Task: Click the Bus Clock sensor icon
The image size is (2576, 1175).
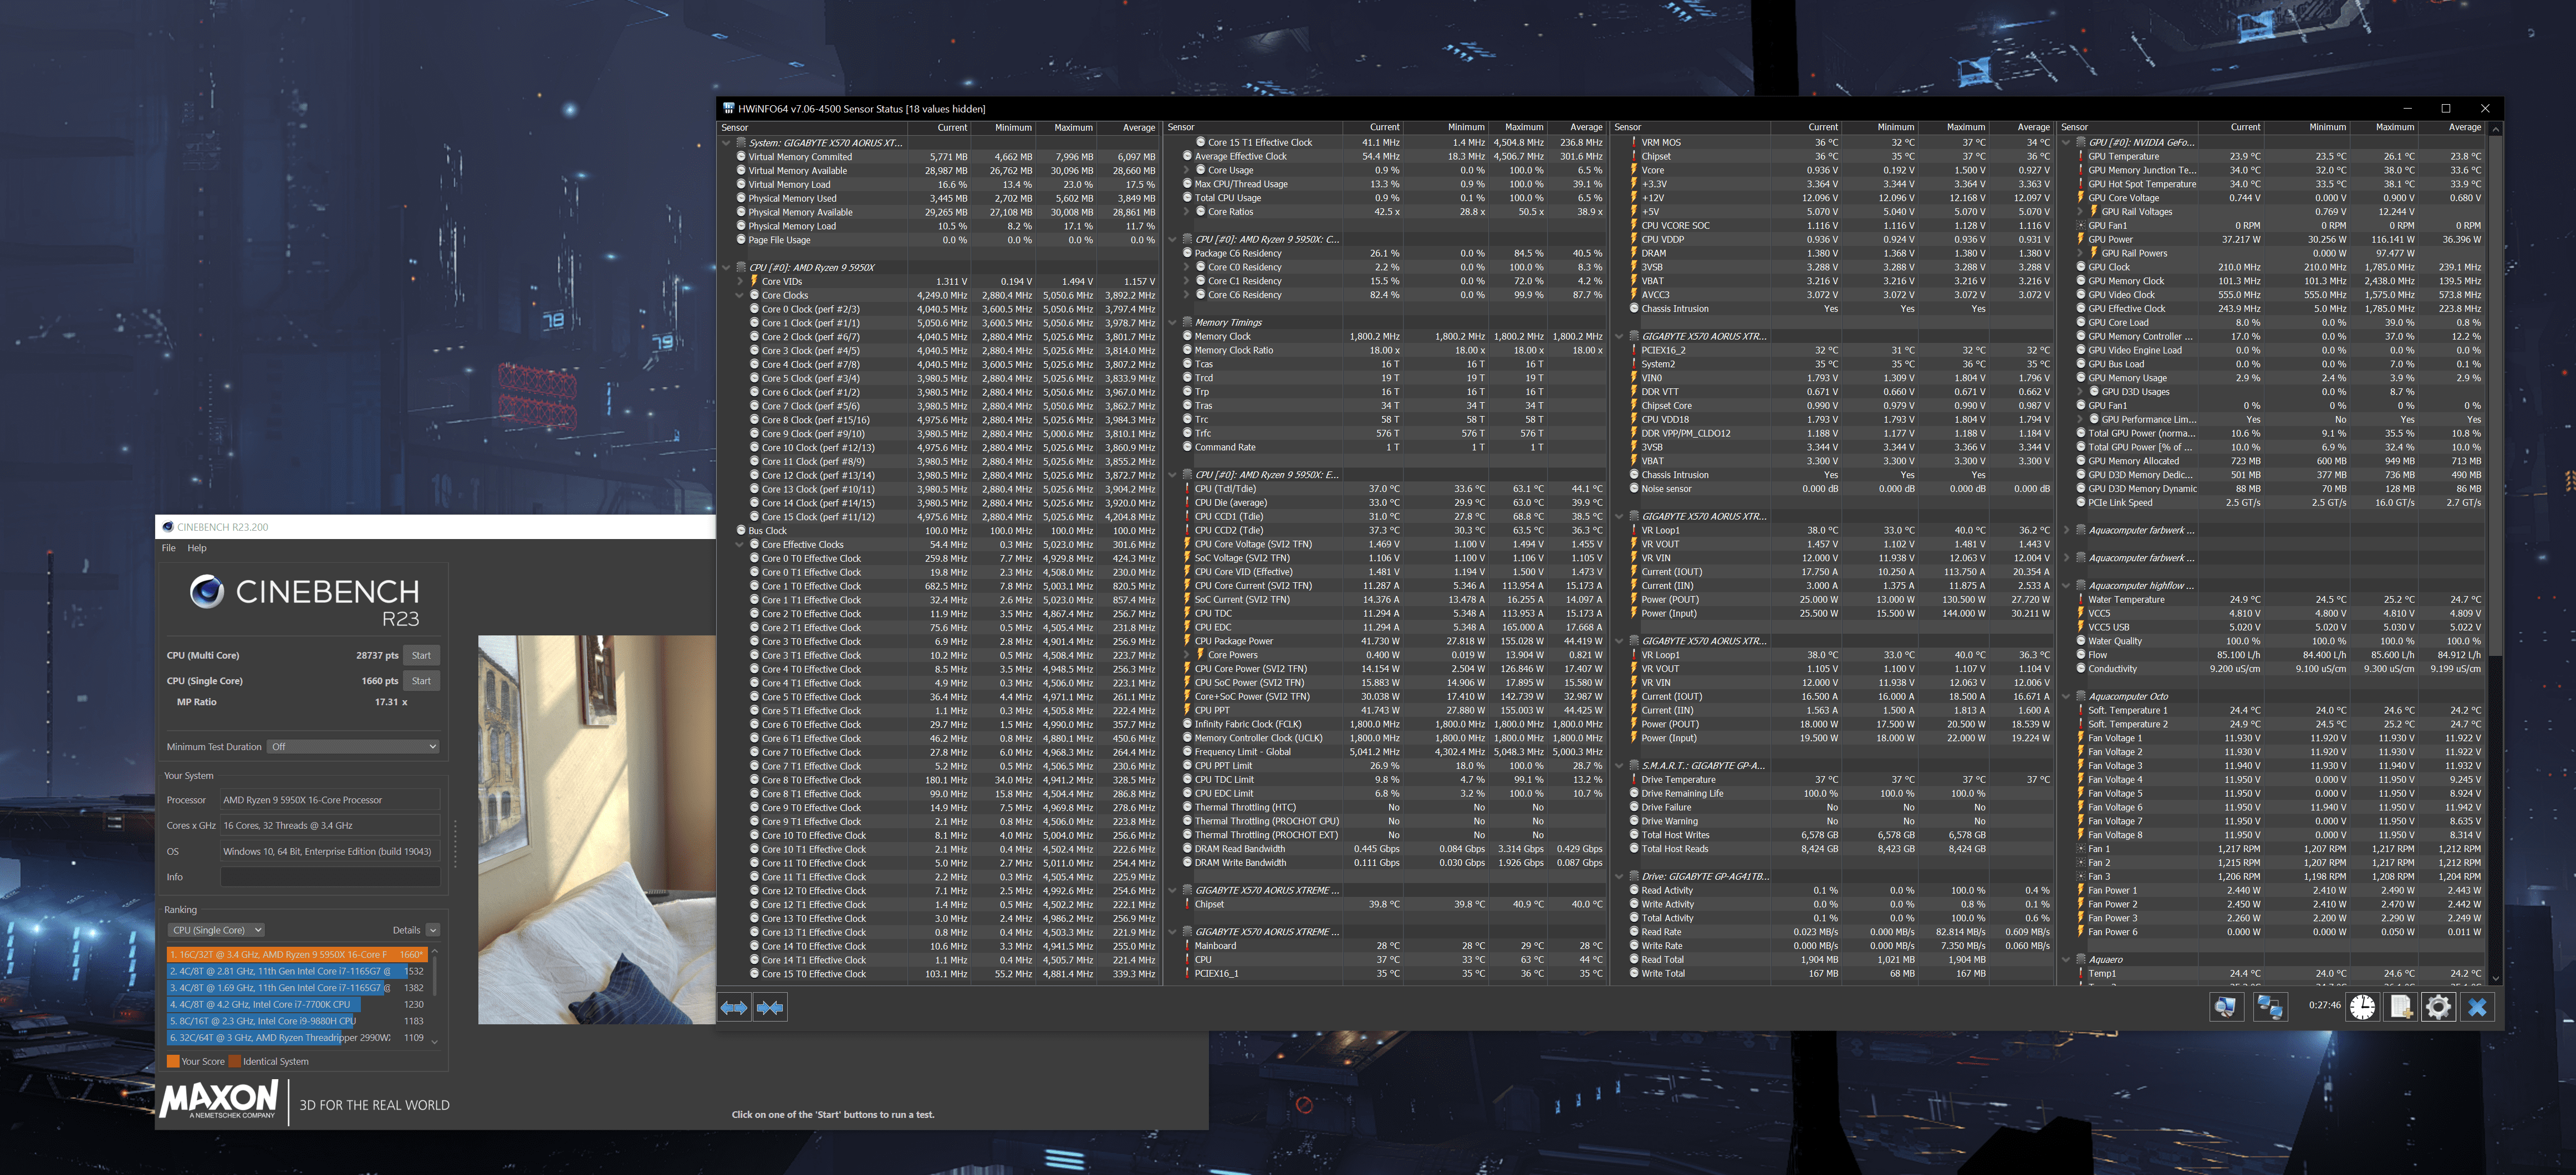Action: 741,531
